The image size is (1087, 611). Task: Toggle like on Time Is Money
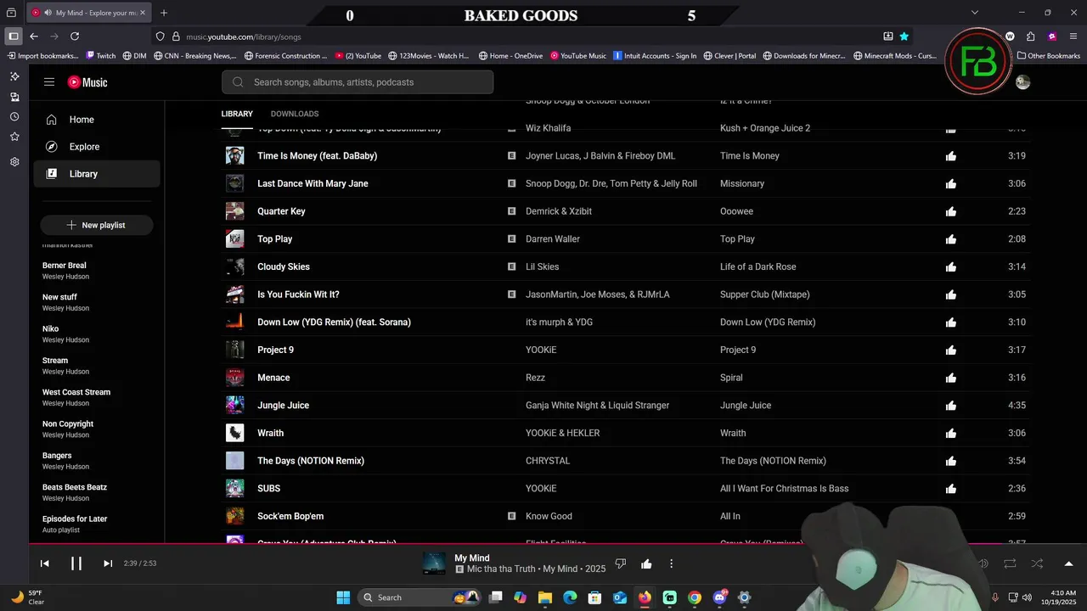951,156
